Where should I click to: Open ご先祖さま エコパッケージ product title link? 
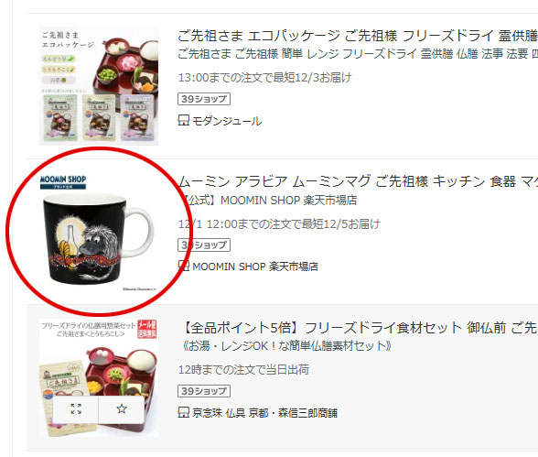coord(357,36)
